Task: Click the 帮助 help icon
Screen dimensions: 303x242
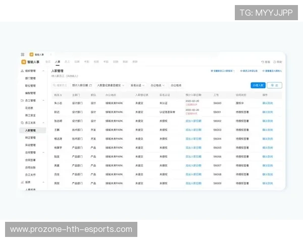Action: point(274,62)
